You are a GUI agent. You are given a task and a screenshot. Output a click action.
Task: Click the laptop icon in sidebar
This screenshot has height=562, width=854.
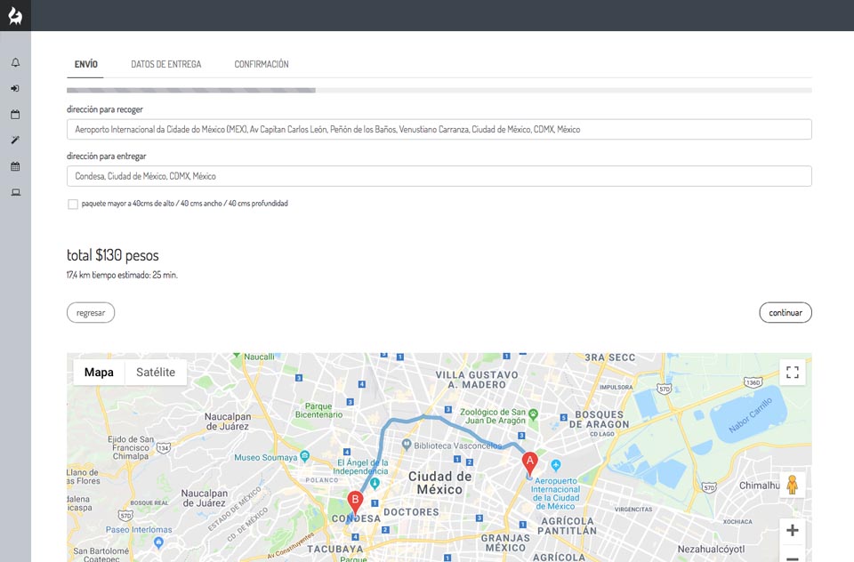(x=15, y=192)
